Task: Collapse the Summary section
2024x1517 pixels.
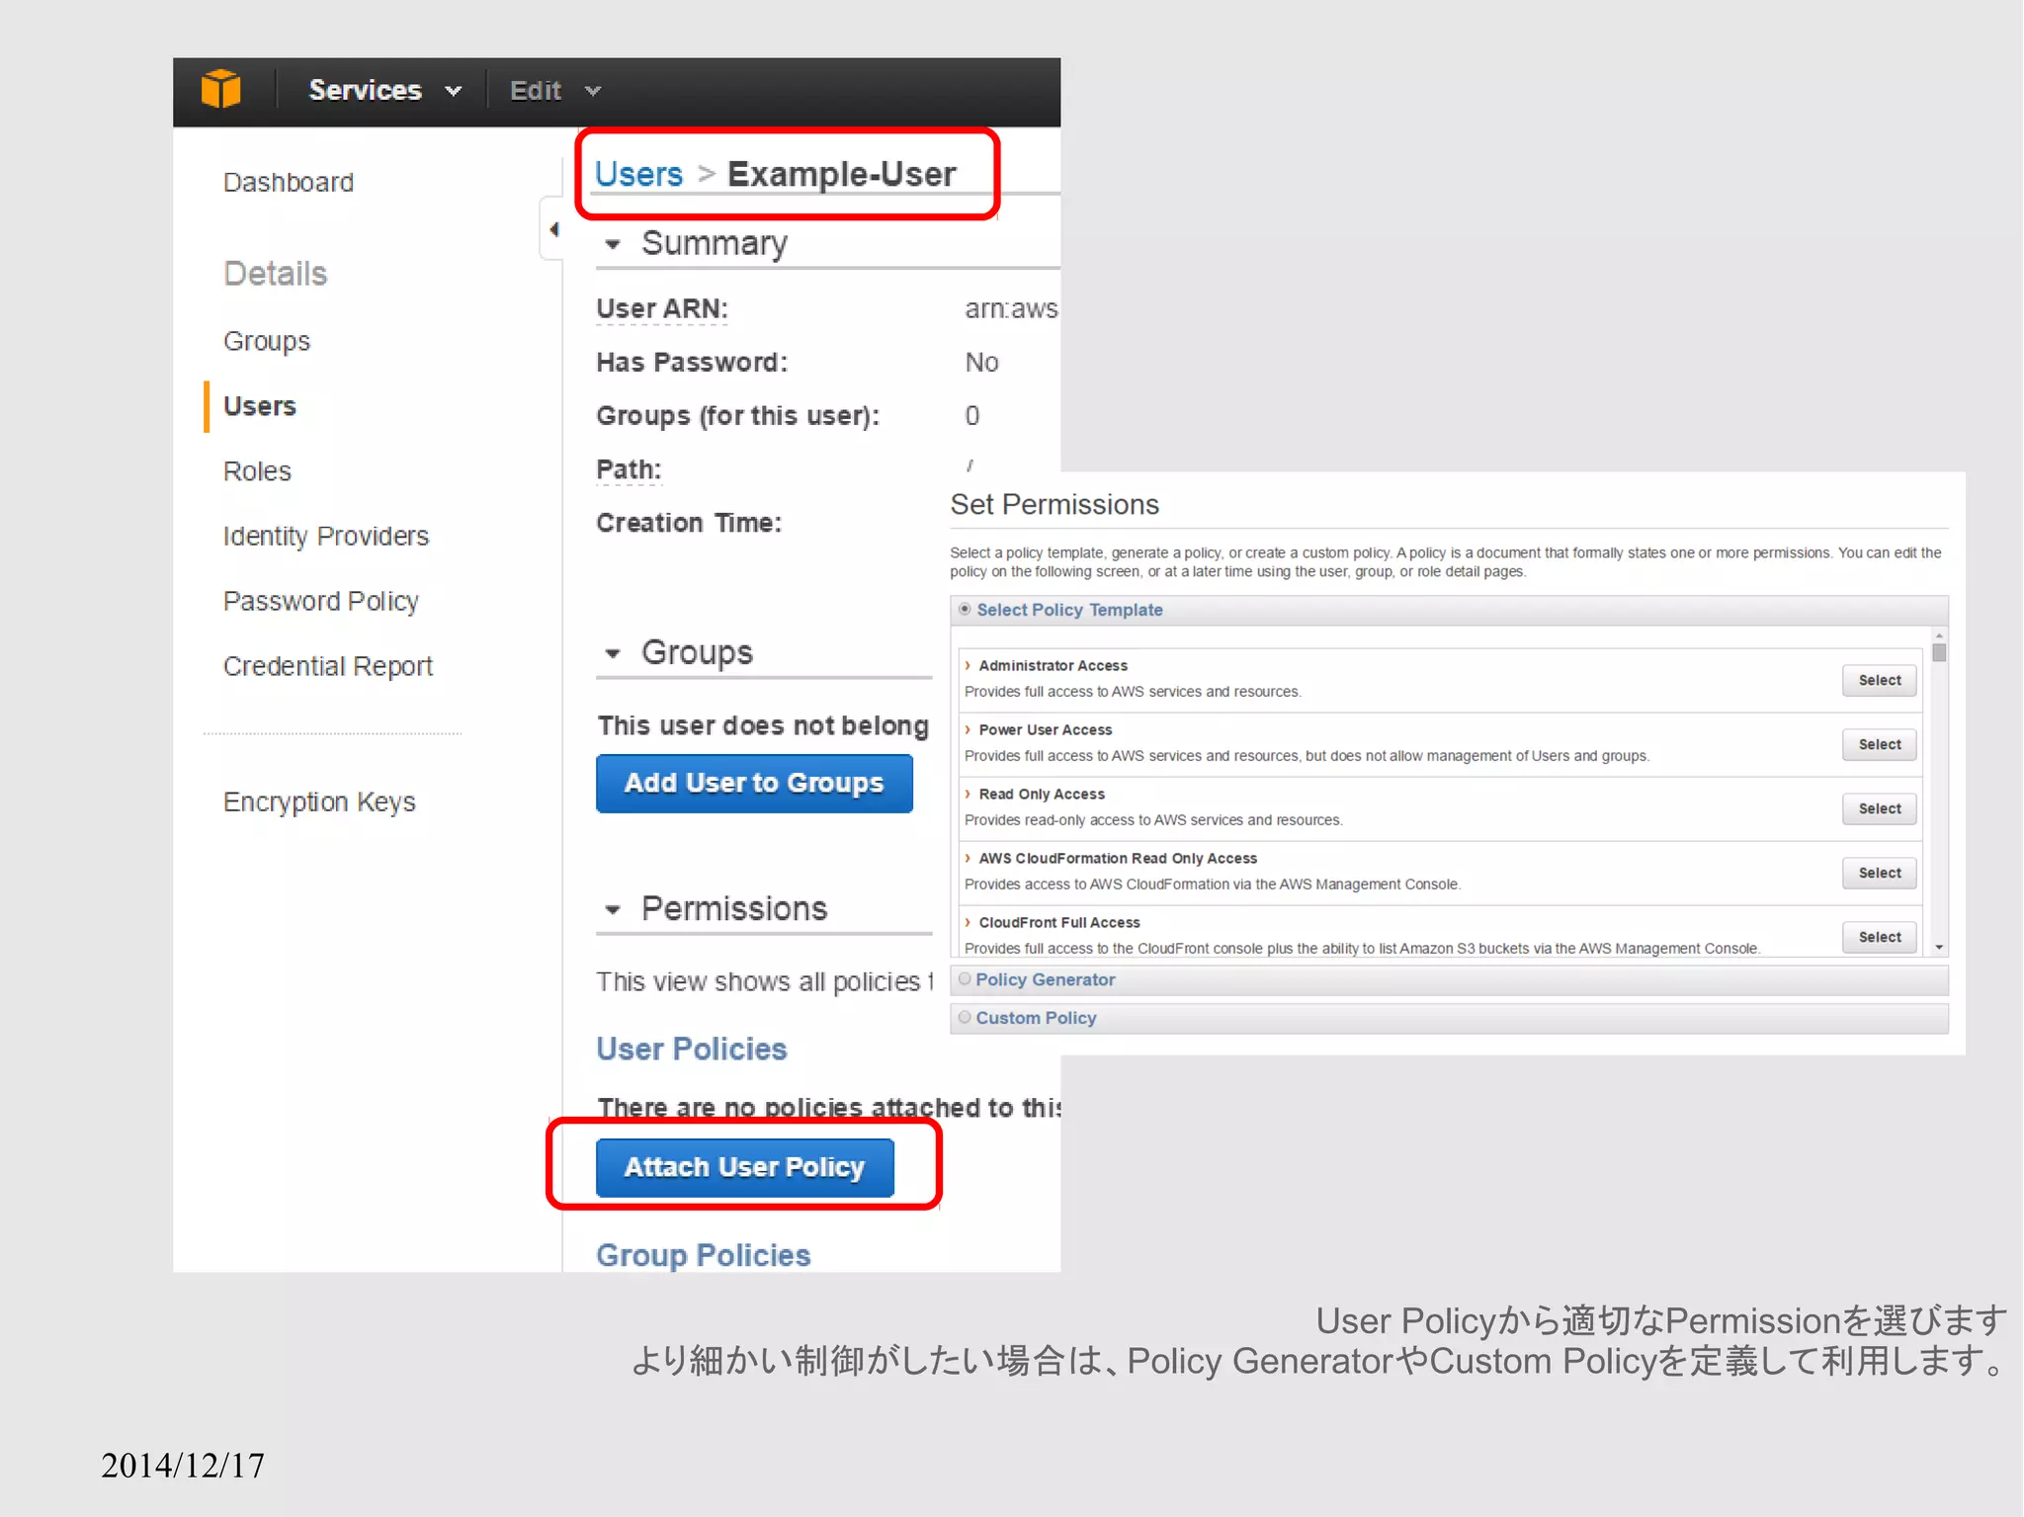Action: pyautogui.click(x=613, y=244)
